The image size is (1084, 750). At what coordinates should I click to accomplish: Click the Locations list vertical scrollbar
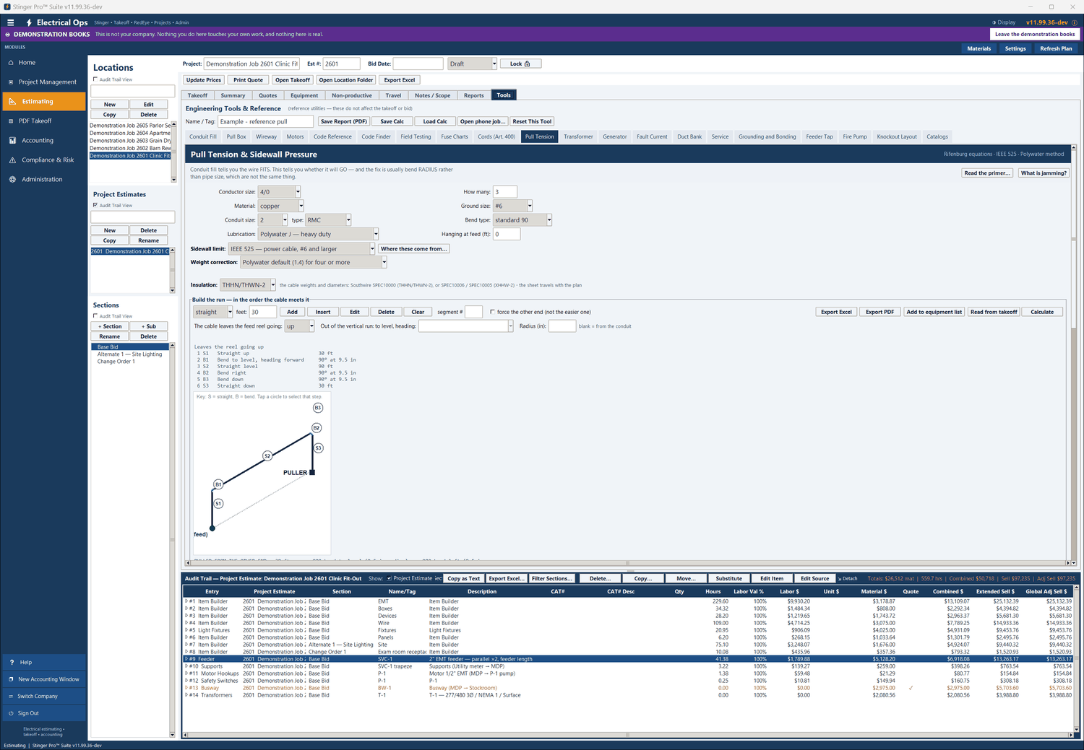(x=173, y=152)
